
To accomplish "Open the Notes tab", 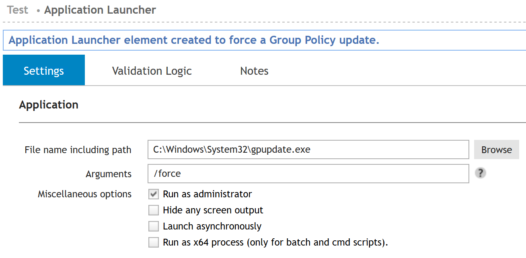I will 254,71.
